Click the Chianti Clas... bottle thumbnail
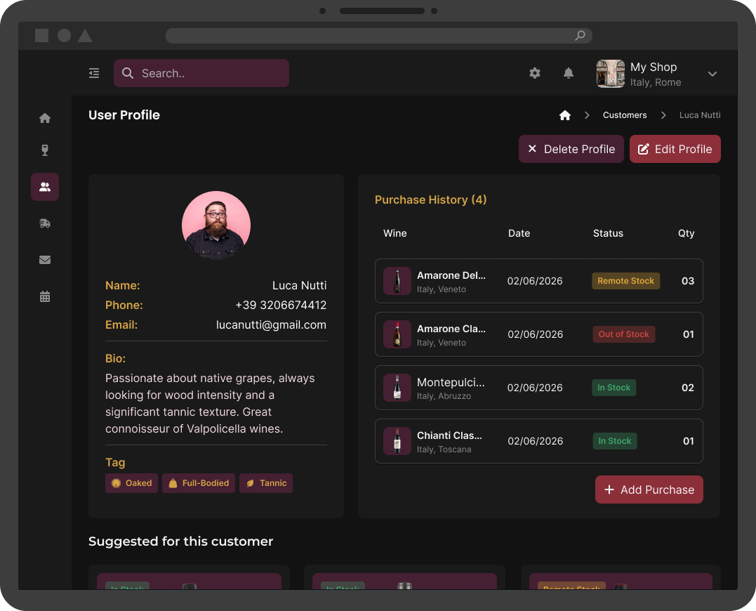Image resolution: width=756 pixels, height=611 pixels. 397,441
